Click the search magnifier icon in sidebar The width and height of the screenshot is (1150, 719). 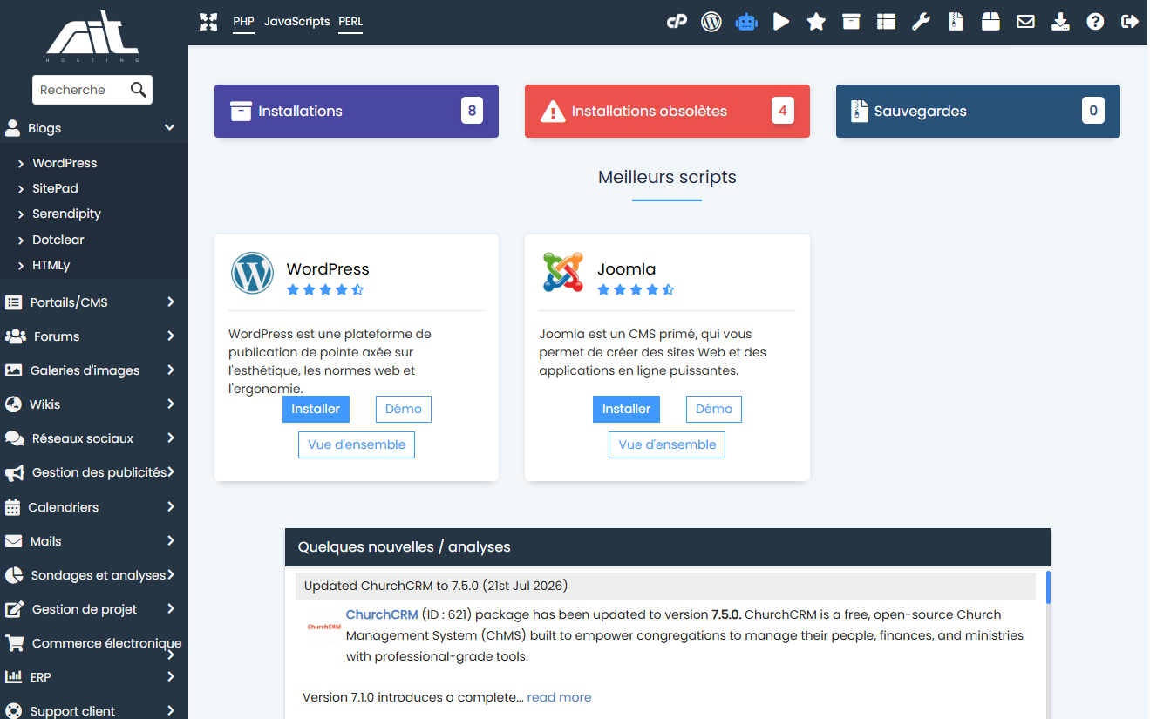pyautogui.click(x=138, y=89)
